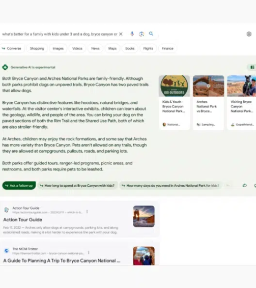The image size is (256, 288).
Task: Click The MOM Trotter globe favicon
Action: pyautogui.click(x=7, y=251)
